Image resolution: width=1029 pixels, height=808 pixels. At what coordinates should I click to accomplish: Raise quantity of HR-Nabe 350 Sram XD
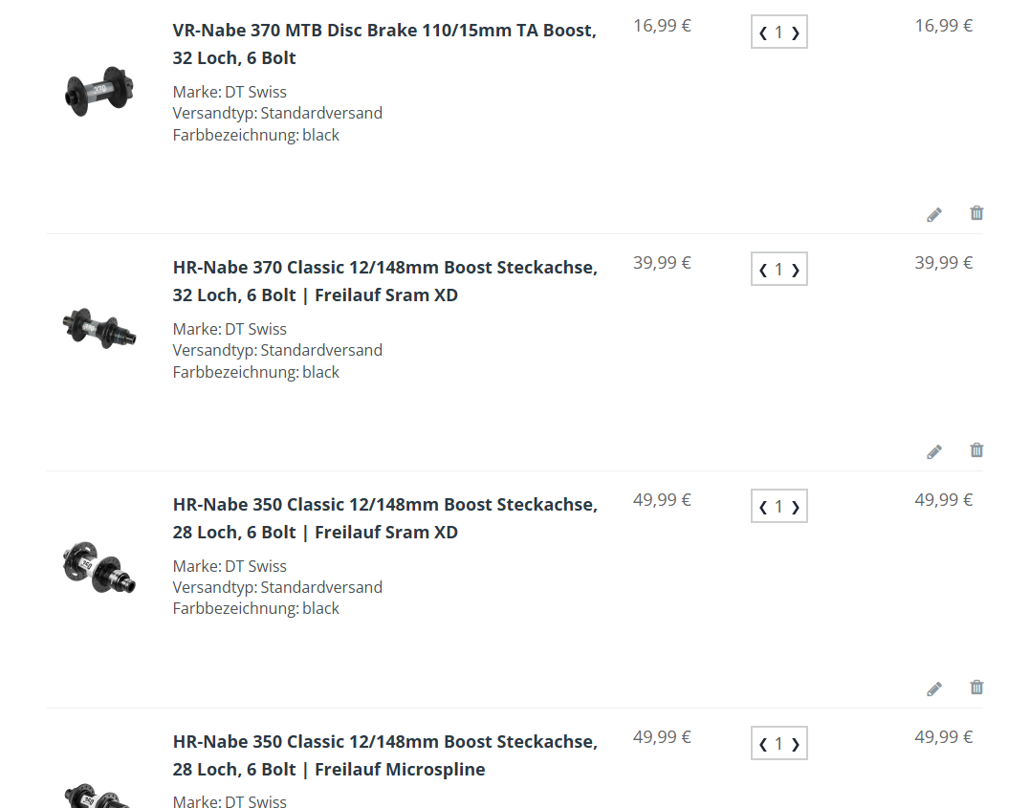(x=796, y=508)
